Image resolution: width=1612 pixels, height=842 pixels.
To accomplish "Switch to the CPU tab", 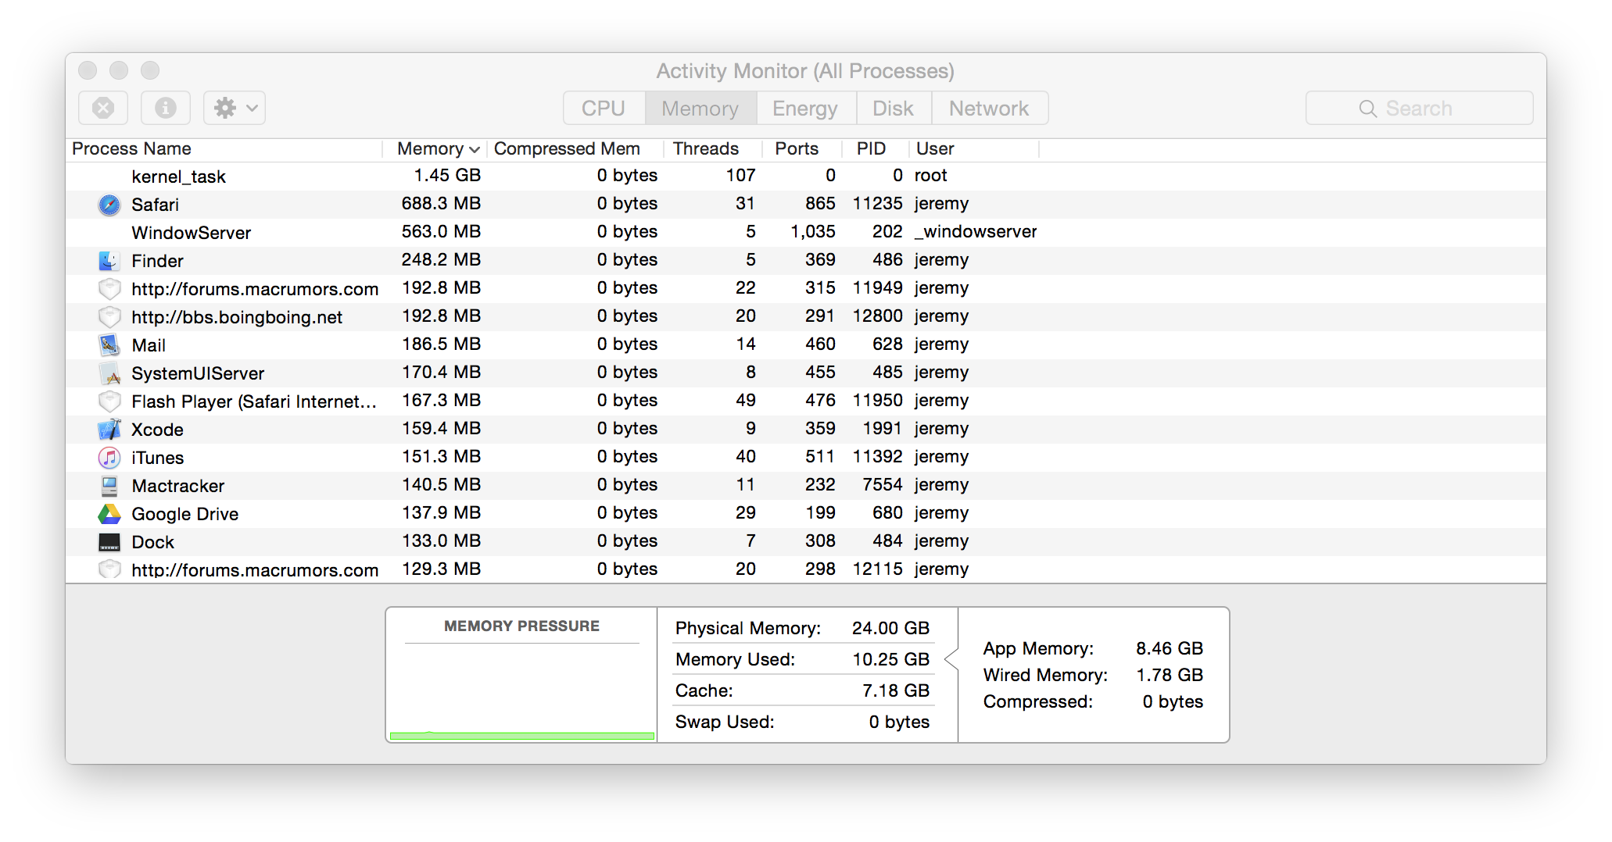I will 604,108.
